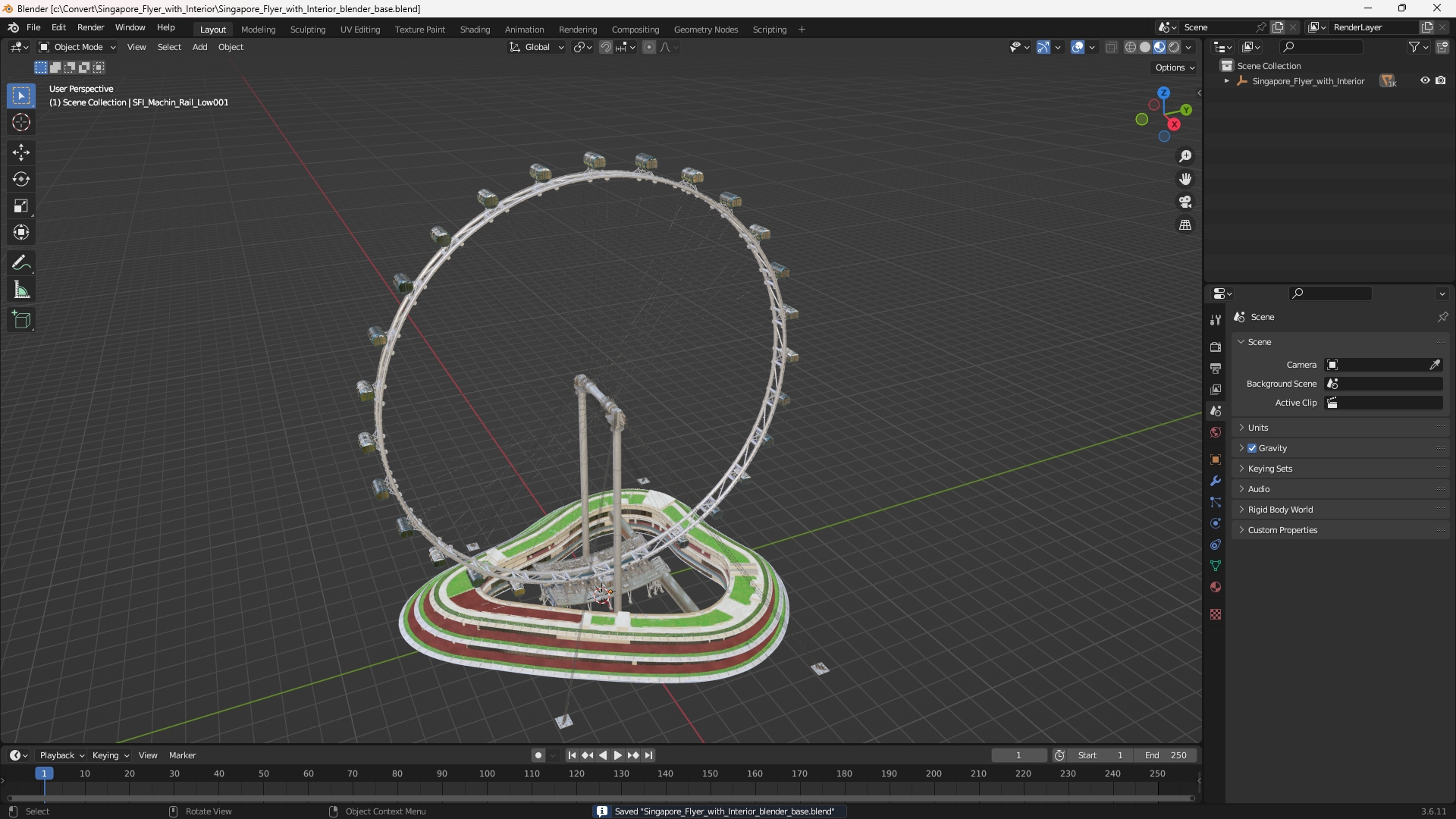Toggle proportional editing
Viewport: 1456px width, 819px height.
tap(649, 47)
